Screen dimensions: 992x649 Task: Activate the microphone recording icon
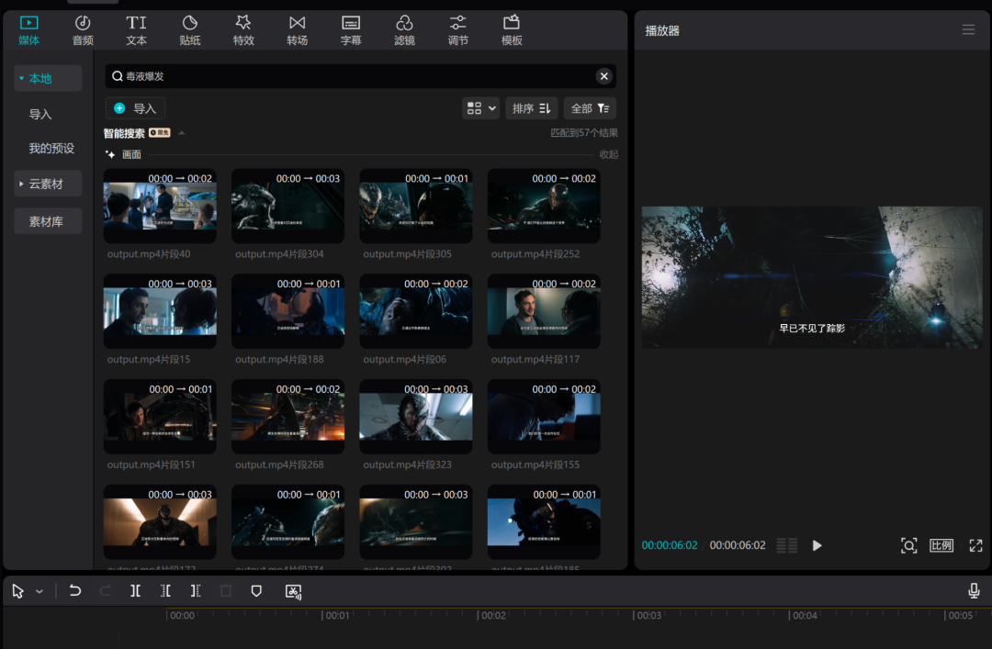pyautogui.click(x=974, y=590)
